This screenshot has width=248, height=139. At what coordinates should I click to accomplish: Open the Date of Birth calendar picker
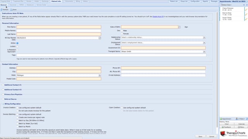point(179,27)
